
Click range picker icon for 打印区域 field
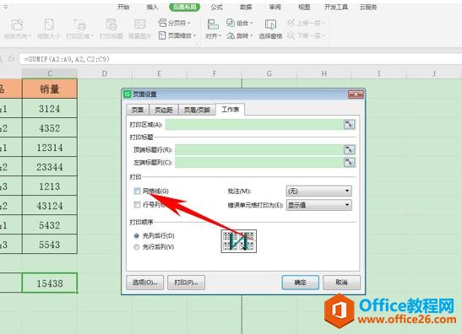point(349,125)
